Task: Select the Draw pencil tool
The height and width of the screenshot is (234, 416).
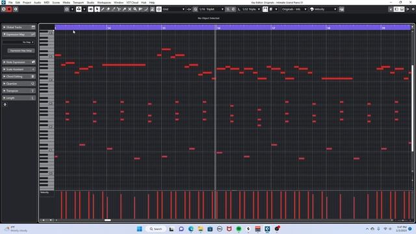Action: coord(103,9)
